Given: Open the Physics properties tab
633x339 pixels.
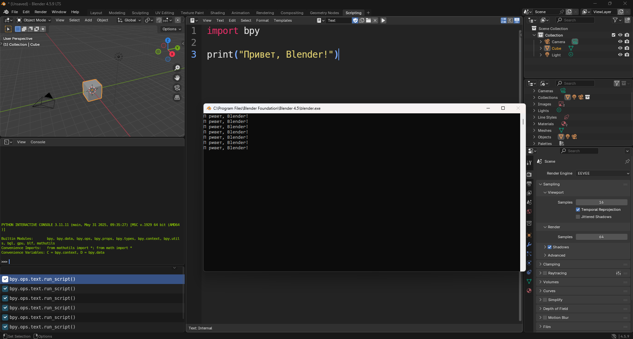Looking at the screenshot, I should 529,263.
